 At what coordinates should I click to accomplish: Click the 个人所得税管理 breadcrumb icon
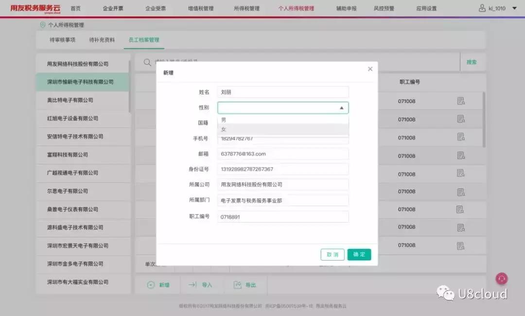42,25
